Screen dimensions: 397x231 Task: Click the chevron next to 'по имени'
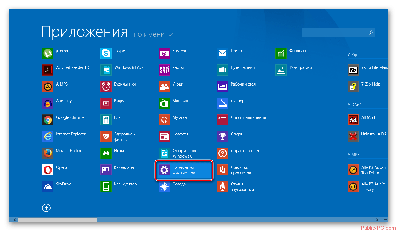click(170, 35)
